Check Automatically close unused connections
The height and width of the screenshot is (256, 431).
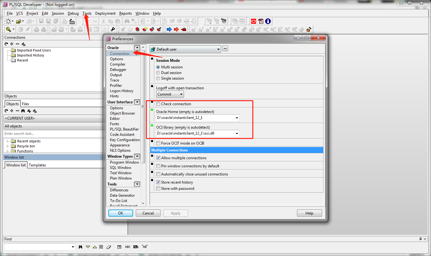tap(158, 174)
